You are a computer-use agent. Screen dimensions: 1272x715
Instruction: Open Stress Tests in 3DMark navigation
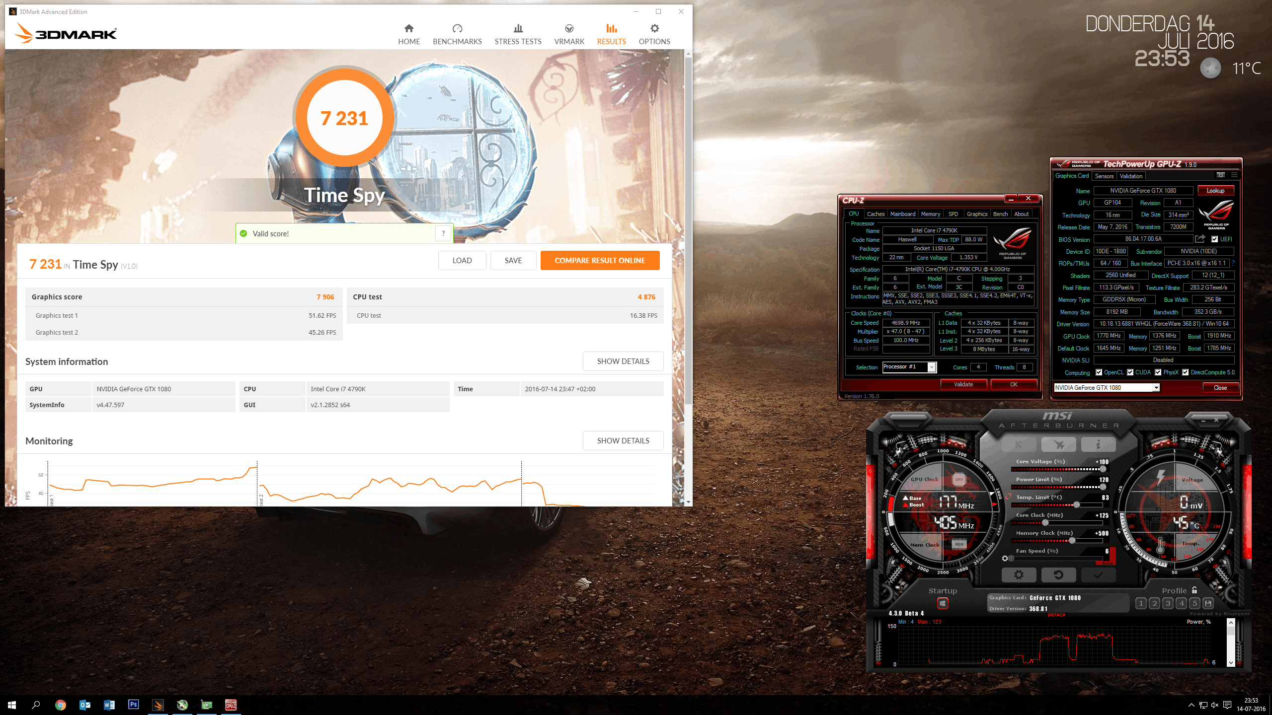pos(518,34)
